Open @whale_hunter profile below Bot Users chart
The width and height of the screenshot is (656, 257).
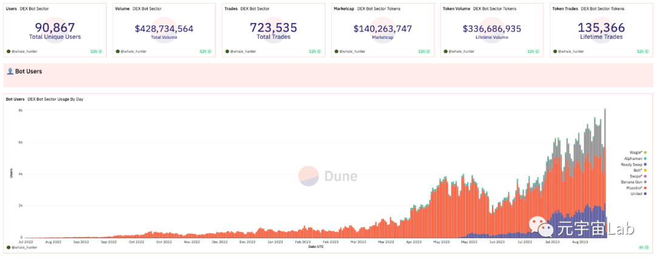24,247
